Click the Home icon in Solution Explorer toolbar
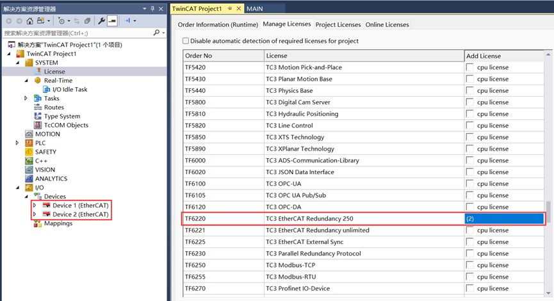Viewport: 554px width, 301px height. point(29,21)
